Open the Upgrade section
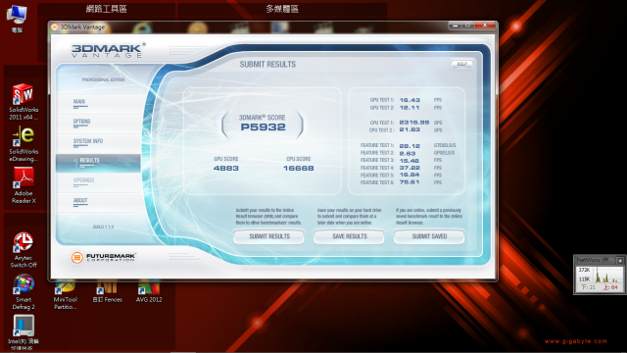This screenshot has width=627, height=353. point(83,180)
